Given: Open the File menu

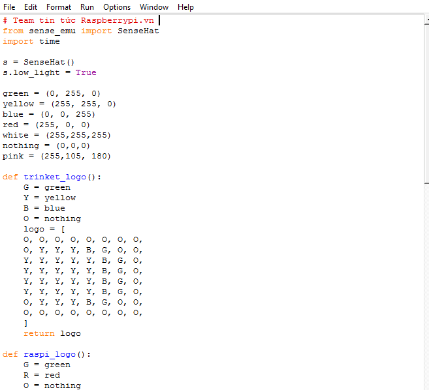Looking at the screenshot, I should click(9, 7).
